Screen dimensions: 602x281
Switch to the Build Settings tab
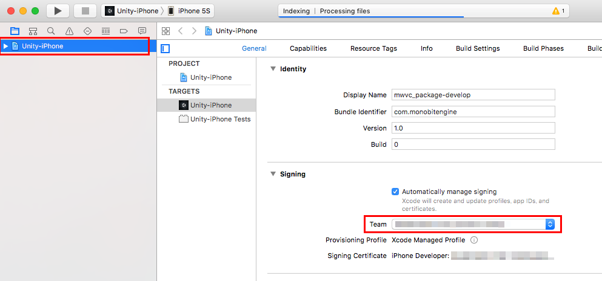click(x=478, y=48)
